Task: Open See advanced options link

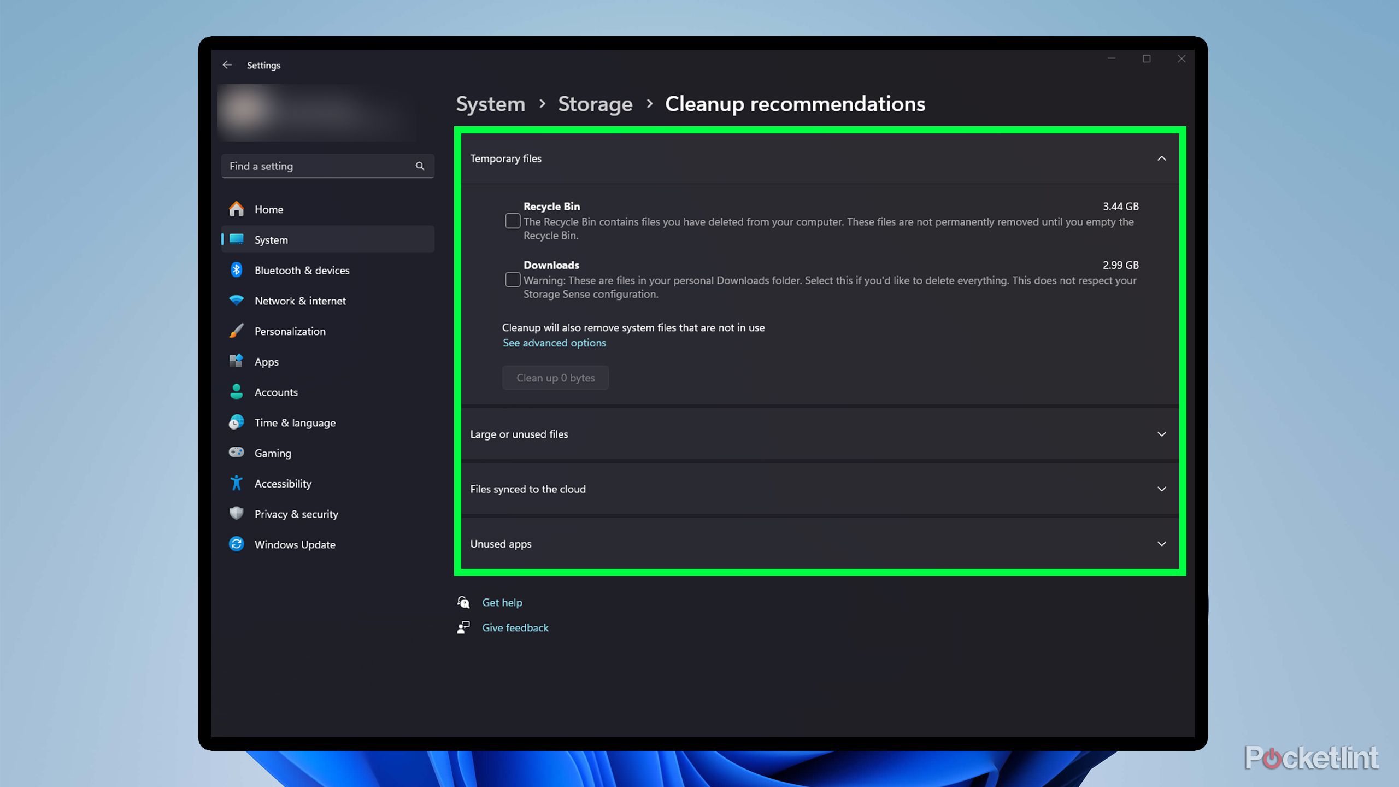Action: pos(554,343)
